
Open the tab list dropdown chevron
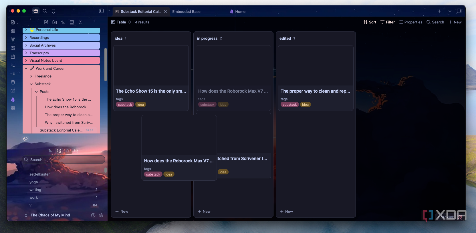tap(450, 11)
